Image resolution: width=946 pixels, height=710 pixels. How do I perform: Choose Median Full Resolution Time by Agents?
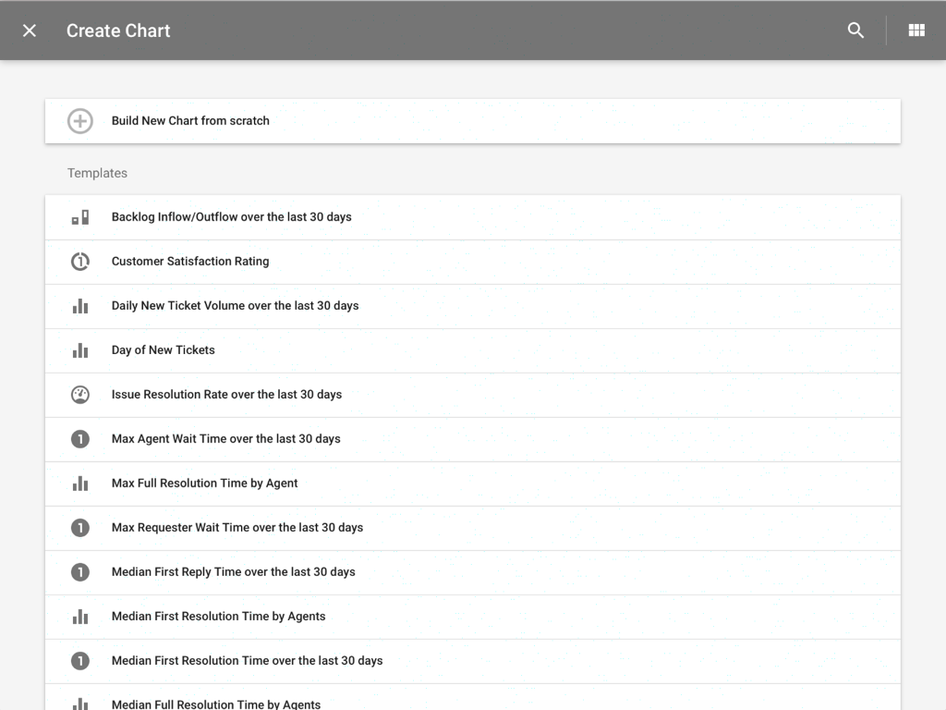coord(216,704)
